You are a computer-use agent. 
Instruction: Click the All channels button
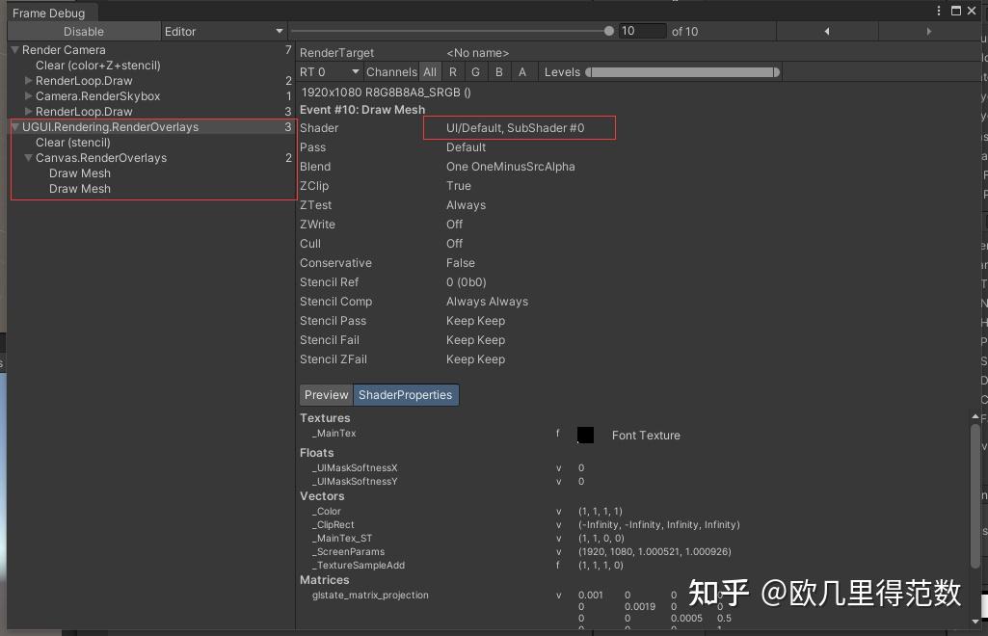430,71
